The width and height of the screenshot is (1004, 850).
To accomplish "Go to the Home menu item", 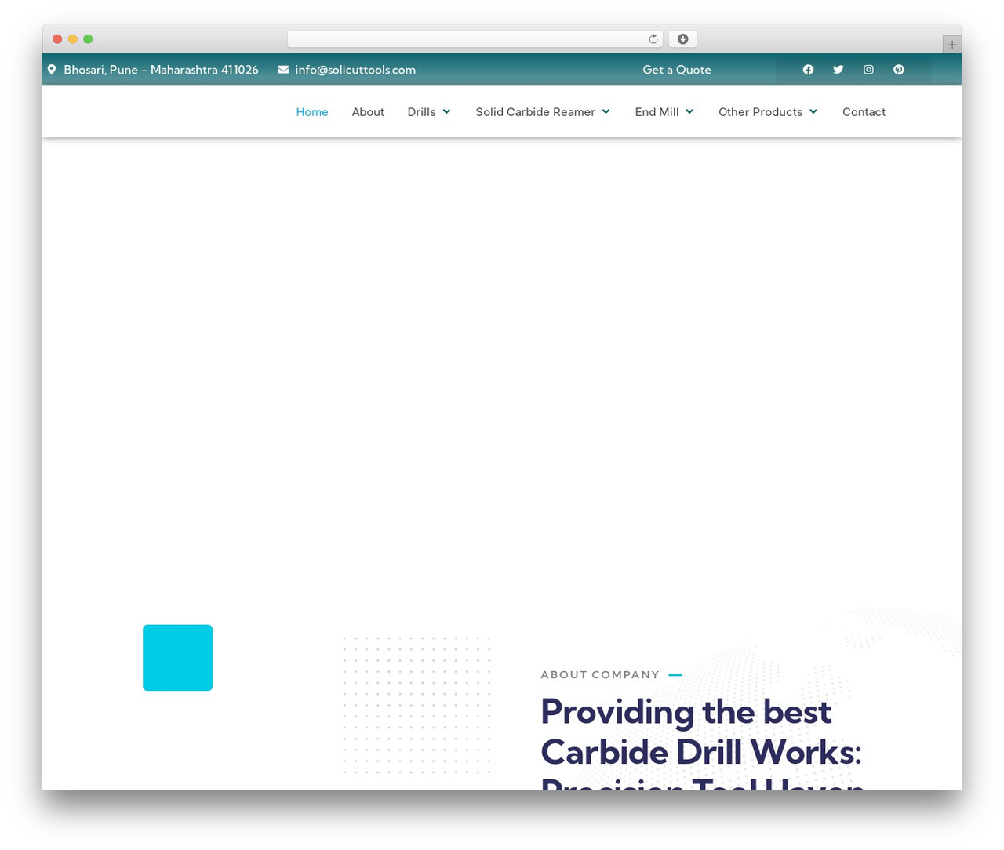I will pos(312,112).
